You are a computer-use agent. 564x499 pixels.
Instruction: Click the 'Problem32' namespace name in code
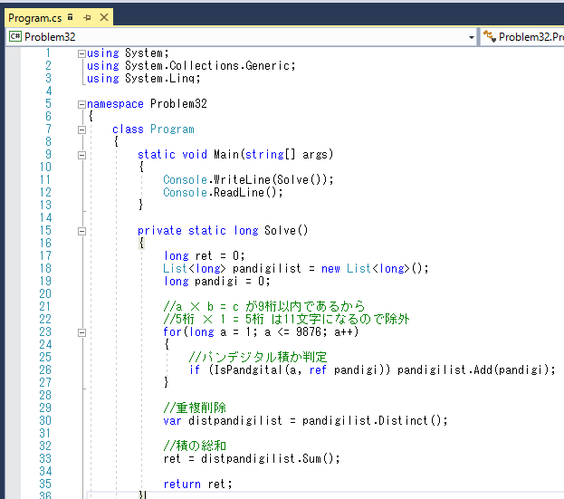178,103
